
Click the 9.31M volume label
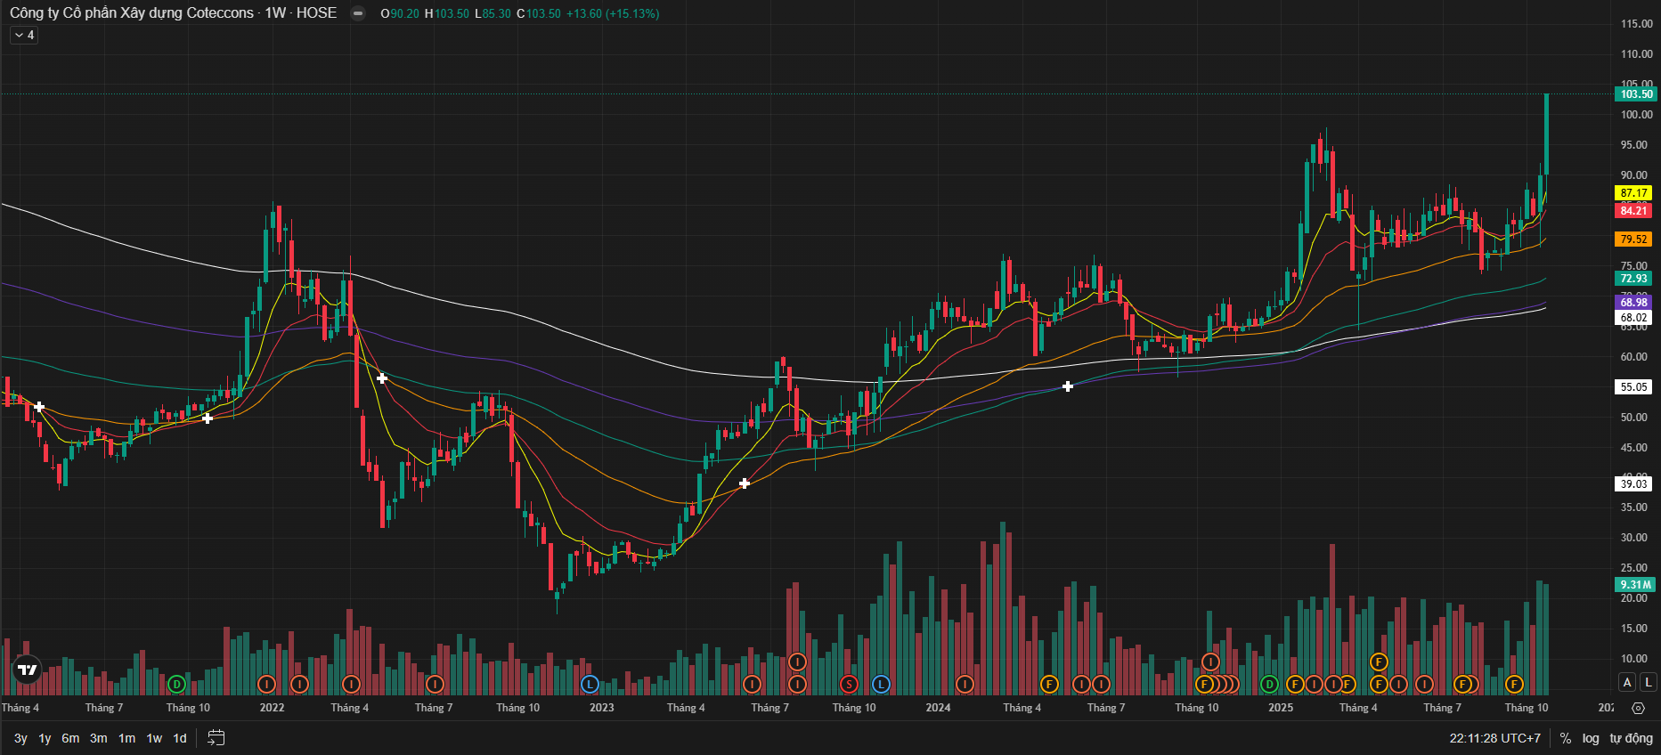coord(1635,585)
